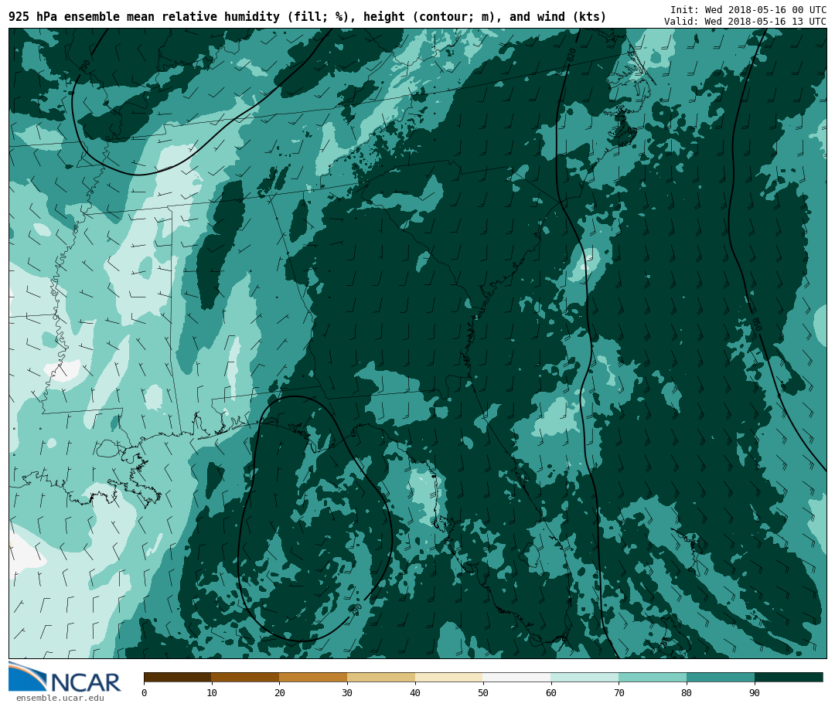Click the colorbar tick label 90
Image resolution: width=835 pixels, height=707 pixels.
pyautogui.click(x=755, y=692)
